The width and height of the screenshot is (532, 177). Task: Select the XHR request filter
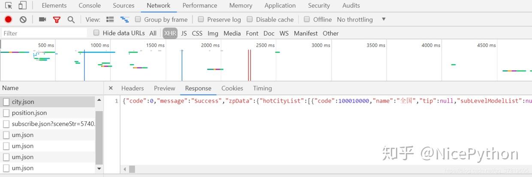tap(170, 33)
